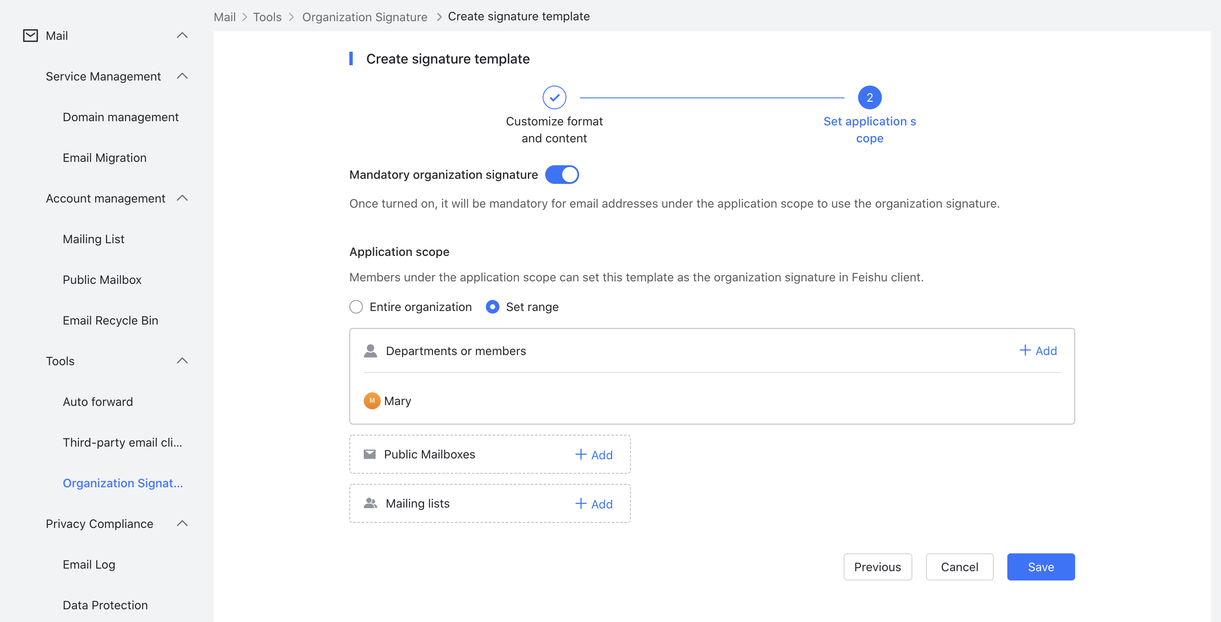
Task: Select the Entire organization radio button
Action: (356, 306)
